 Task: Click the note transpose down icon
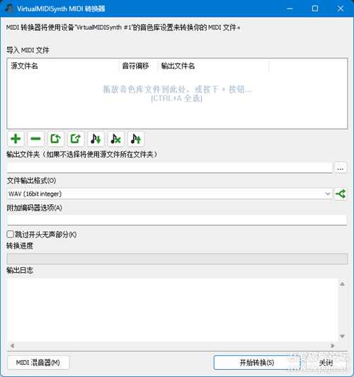[96, 139]
